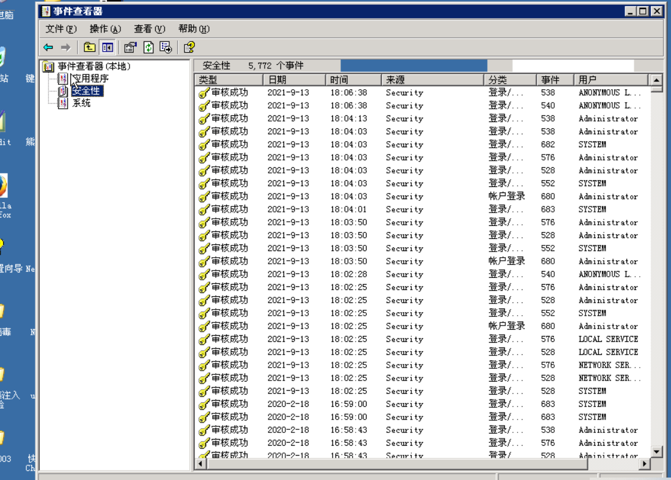The width and height of the screenshot is (671, 480).
Task: Close the Event Viewer window
Action: [657, 11]
